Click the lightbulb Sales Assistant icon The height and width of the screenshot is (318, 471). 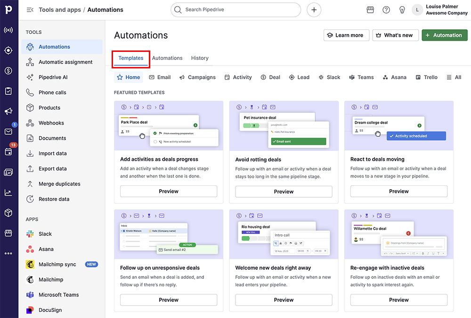(402, 9)
